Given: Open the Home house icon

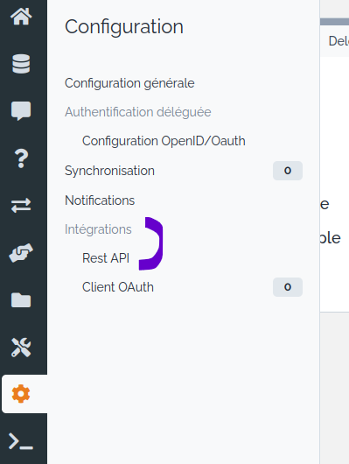Looking at the screenshot, I should [21, 17].
